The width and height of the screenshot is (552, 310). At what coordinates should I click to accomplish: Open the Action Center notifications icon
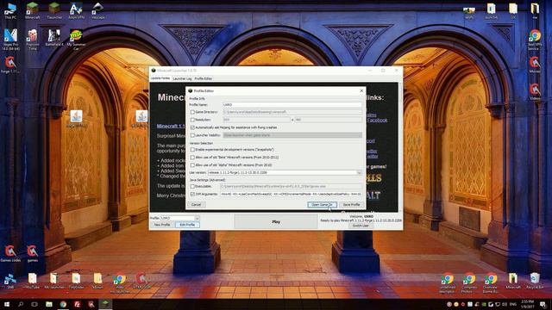click(543, 304)
